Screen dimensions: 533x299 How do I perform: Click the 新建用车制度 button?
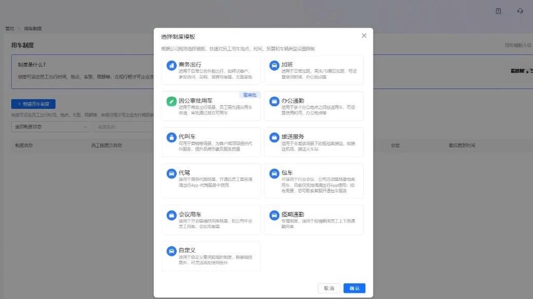[x=33, y=104]
